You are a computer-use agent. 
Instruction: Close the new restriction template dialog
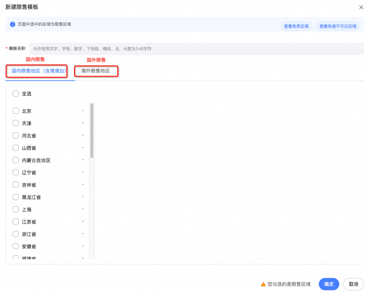pos(361,7)
